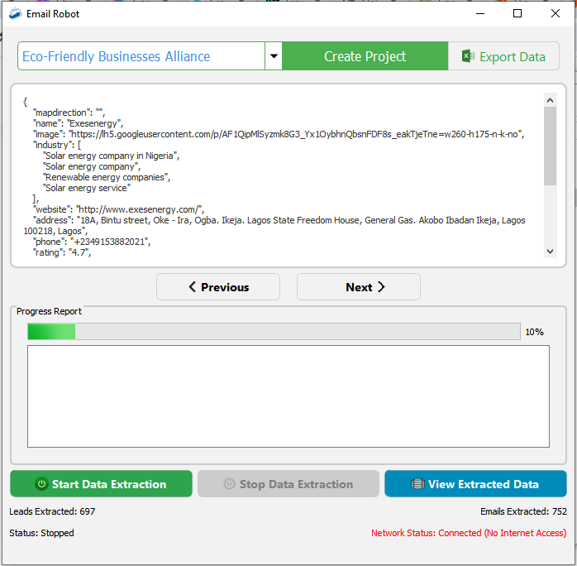Click "Solar energy service" entry
The image size is (577, 566).
coord(87,188)
